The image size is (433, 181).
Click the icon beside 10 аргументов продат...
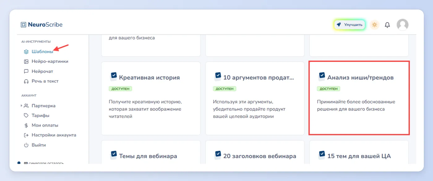pyautogui.click(x=218, y=77)
